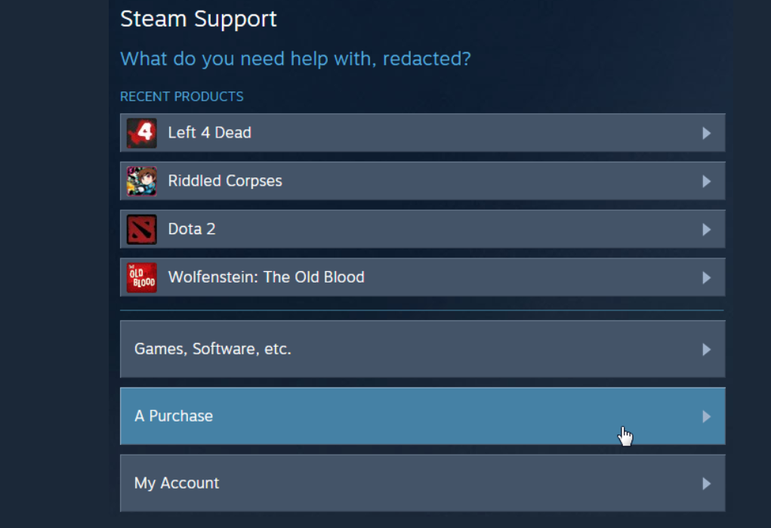Choose the Dota 2 product name

192,229
